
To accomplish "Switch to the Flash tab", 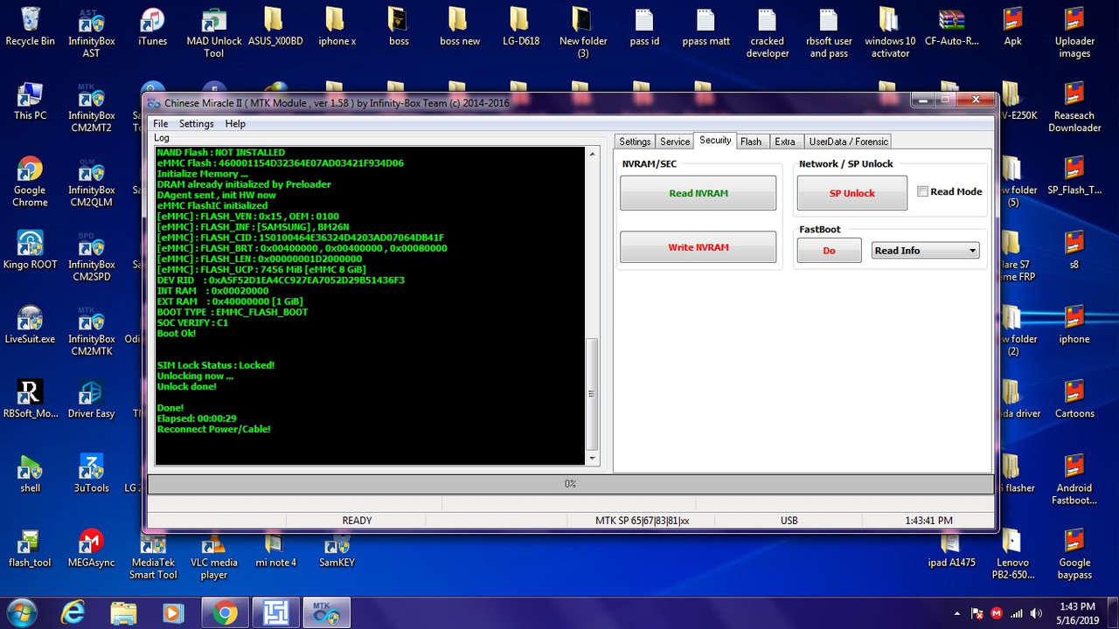I will click(x=751, y=142).
